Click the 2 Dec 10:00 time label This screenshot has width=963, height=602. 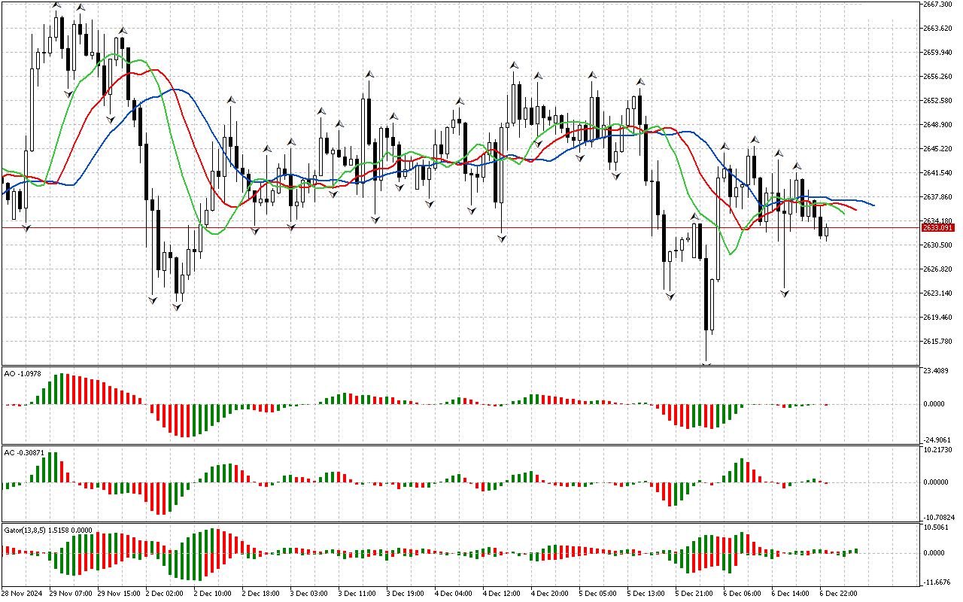[213, 594]
